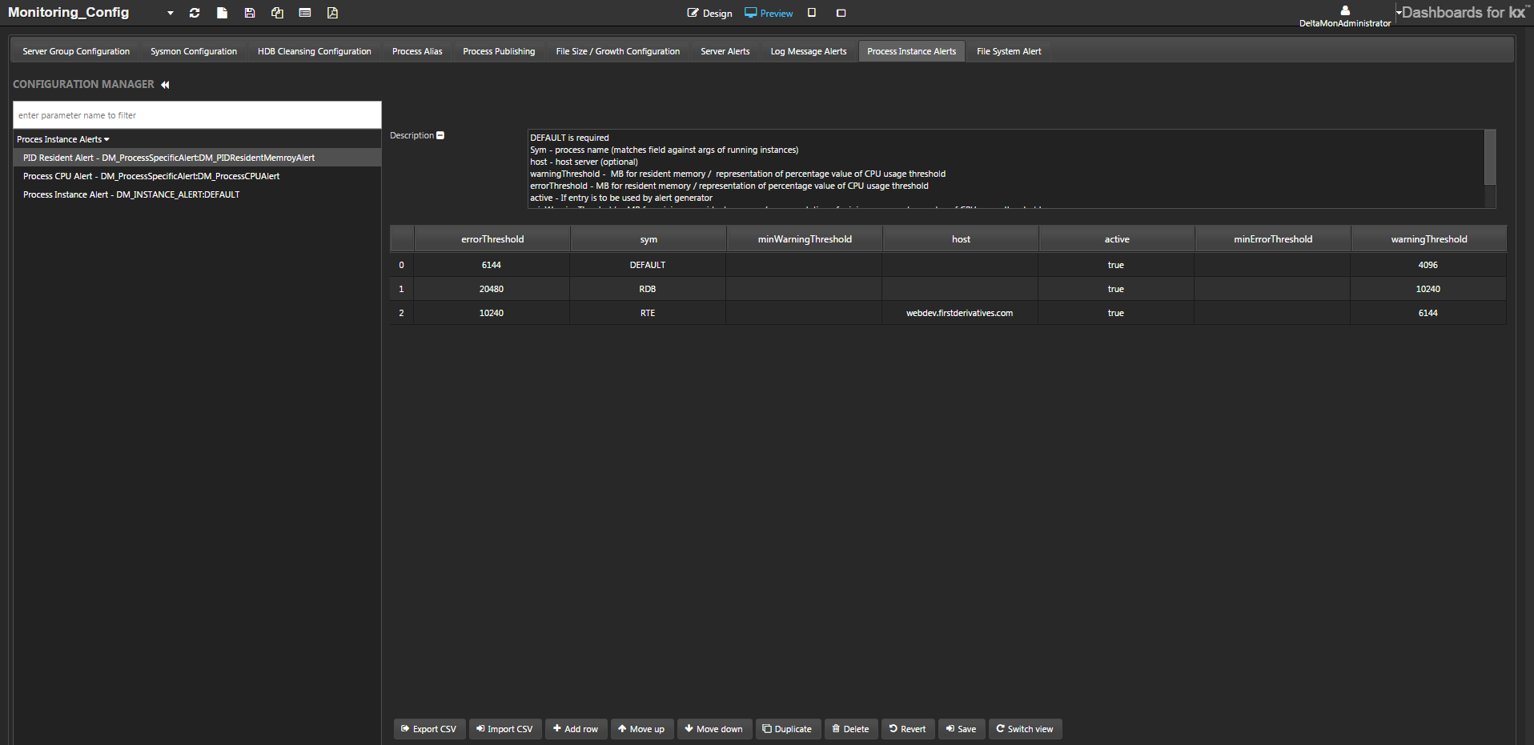Click warningThreshold value 4096
Image resolution: width=1534 pixels, height=745 pixels.
1428,265
